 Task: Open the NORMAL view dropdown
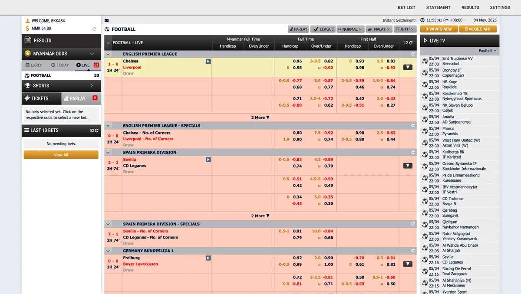350,29
